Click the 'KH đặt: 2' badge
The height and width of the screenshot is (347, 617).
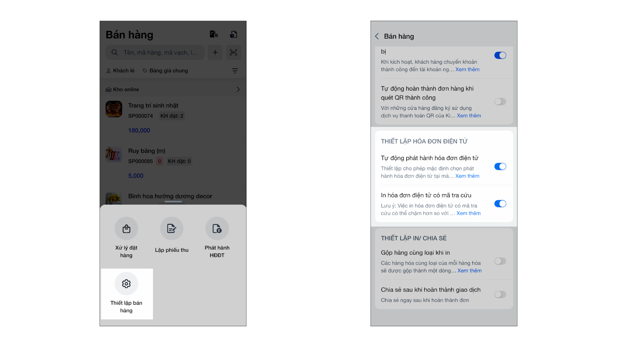click(172, 116)
